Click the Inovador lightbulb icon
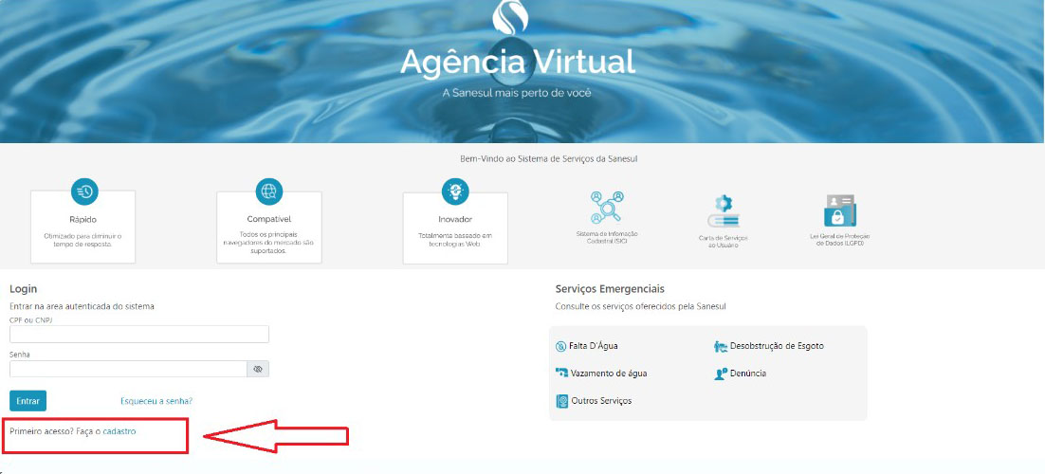 [455, 192]
